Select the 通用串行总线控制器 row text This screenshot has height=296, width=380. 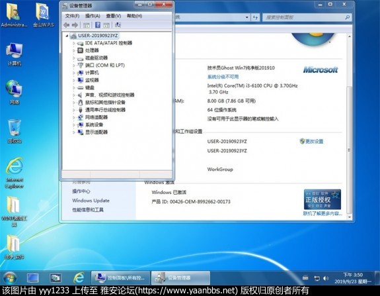click(105, 110)
